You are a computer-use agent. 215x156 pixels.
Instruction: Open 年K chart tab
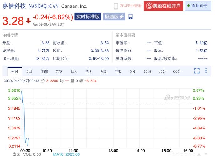pyautogui.click(x=118, y=71)
